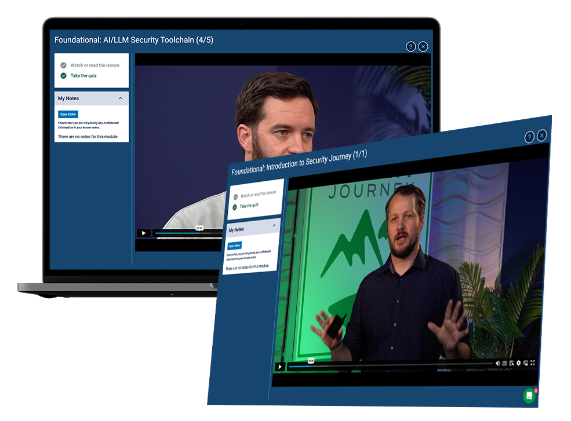Click the front video timestamp marker
571x421 pixels.
click(x=311, y=361)
